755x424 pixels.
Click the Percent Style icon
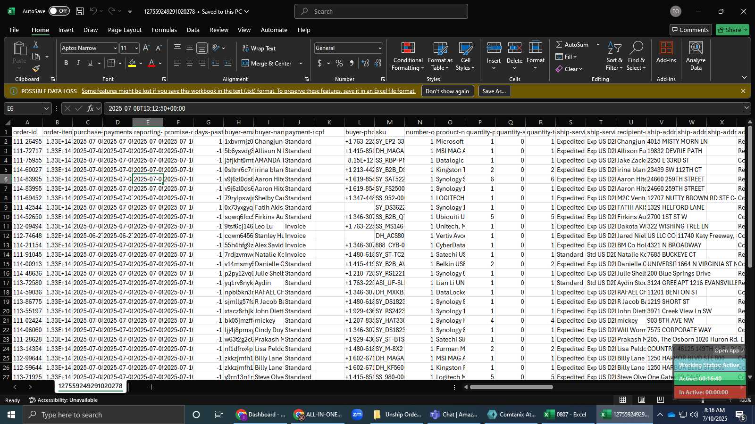point(339,63)
